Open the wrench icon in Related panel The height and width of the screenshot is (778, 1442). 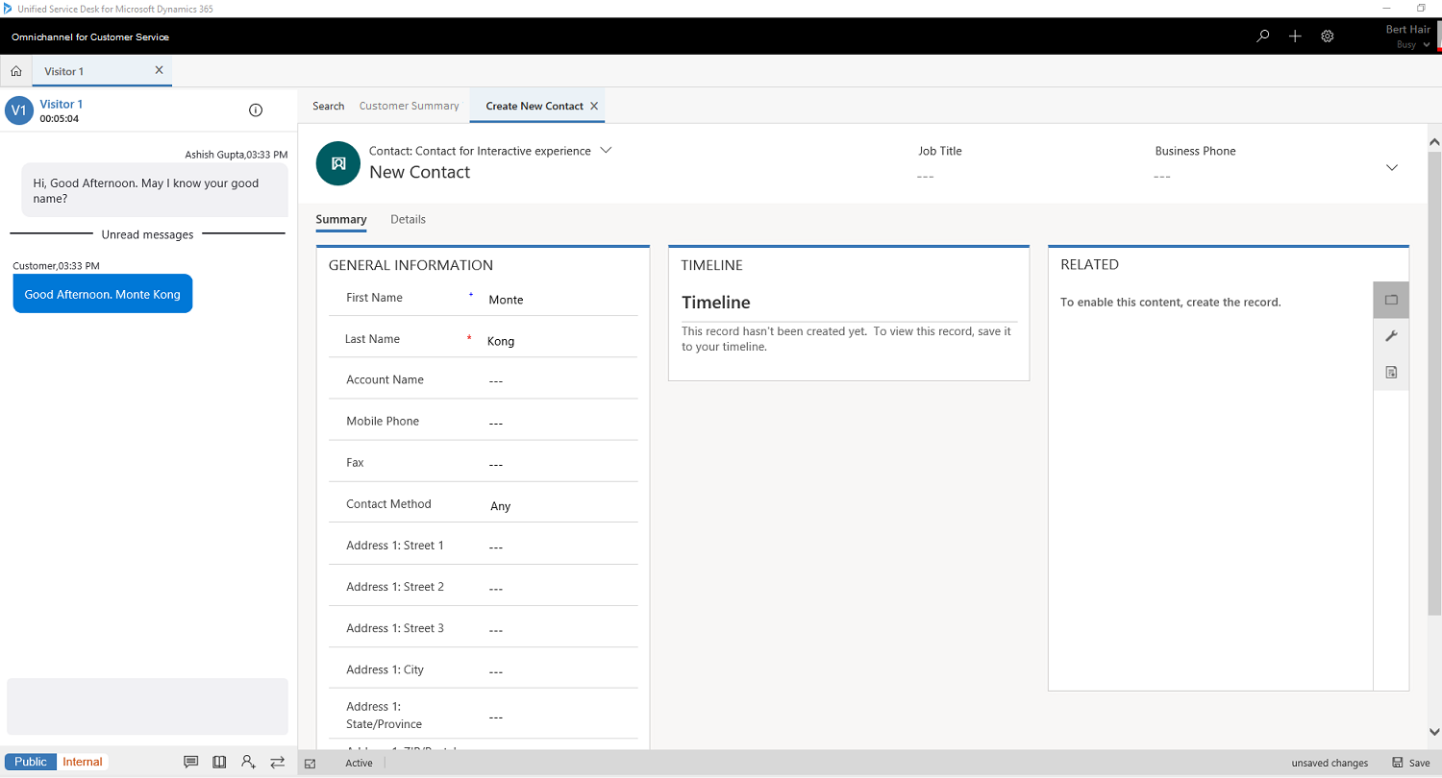[x=1391, y=336]
